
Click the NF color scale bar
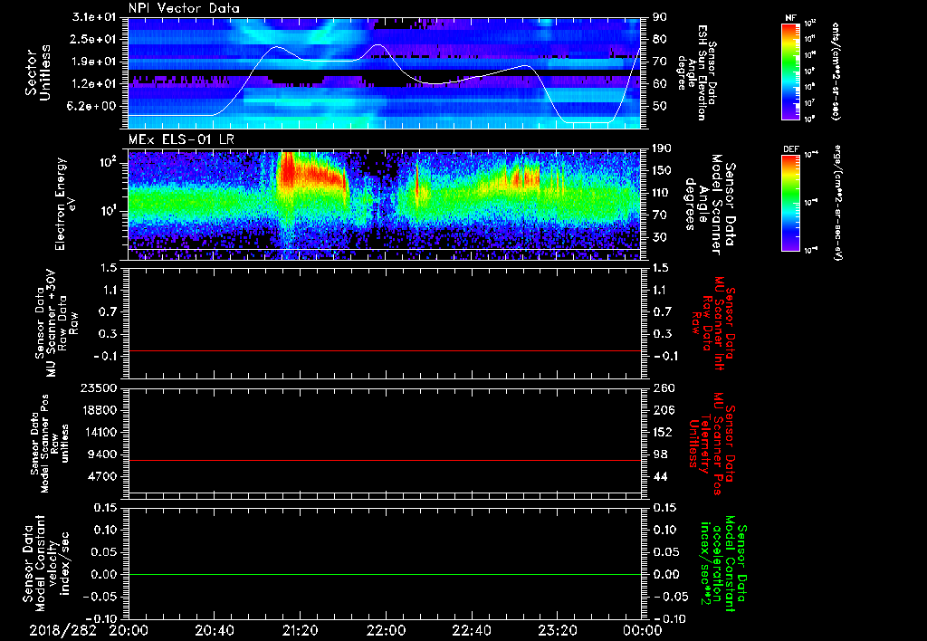pyautogui.click(x=791, y=71)
